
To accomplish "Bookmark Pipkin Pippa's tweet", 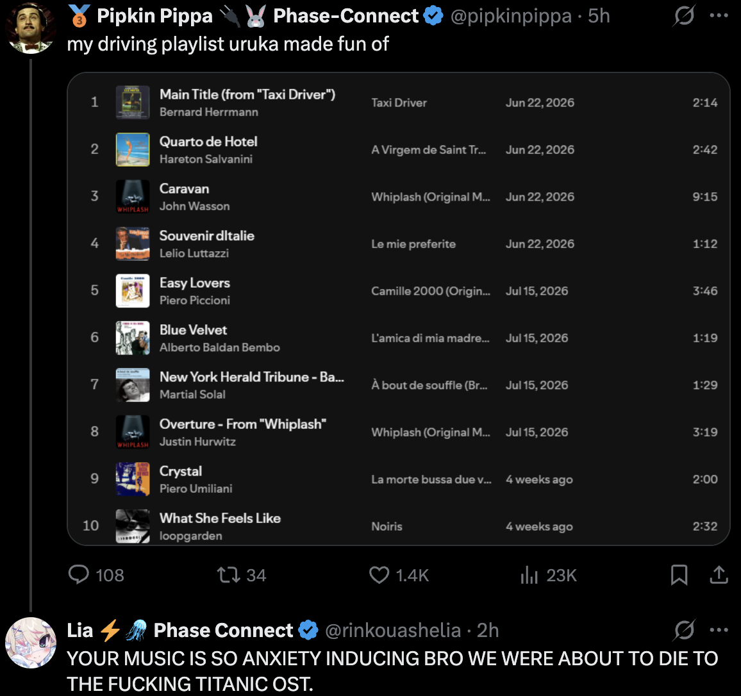I will point(679,575).
